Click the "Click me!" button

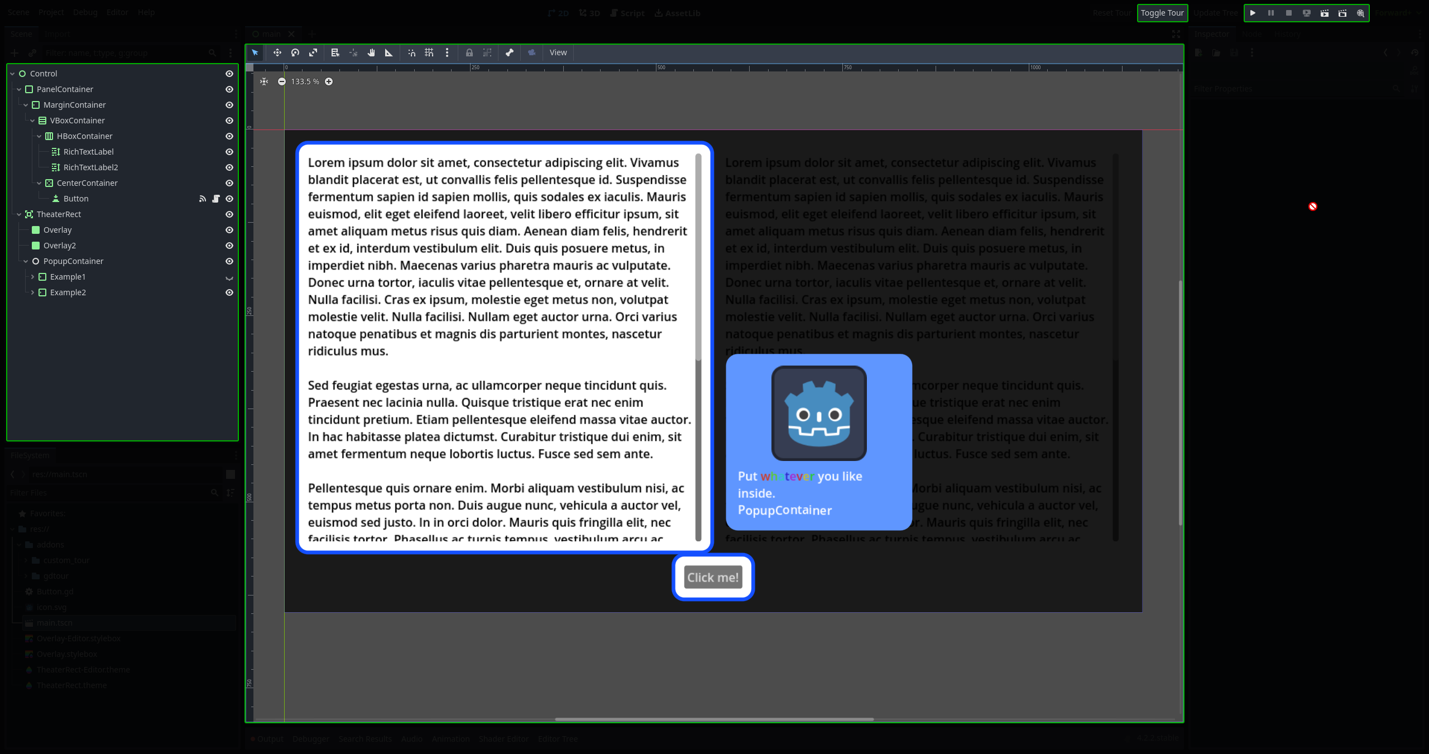tap(713, 577)
